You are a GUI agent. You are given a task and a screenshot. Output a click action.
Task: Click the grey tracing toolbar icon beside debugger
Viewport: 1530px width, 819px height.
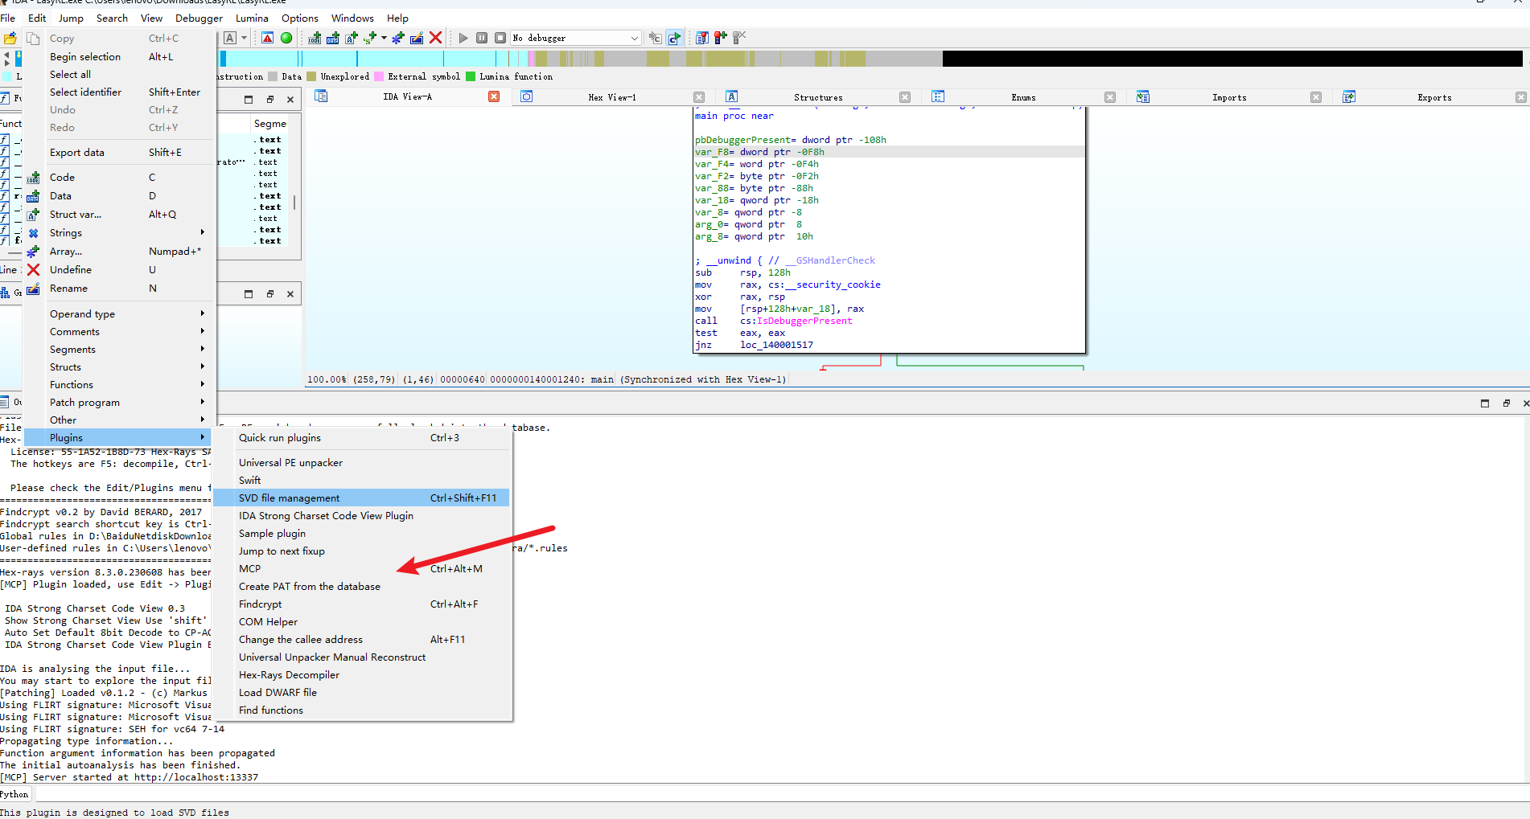656,38
